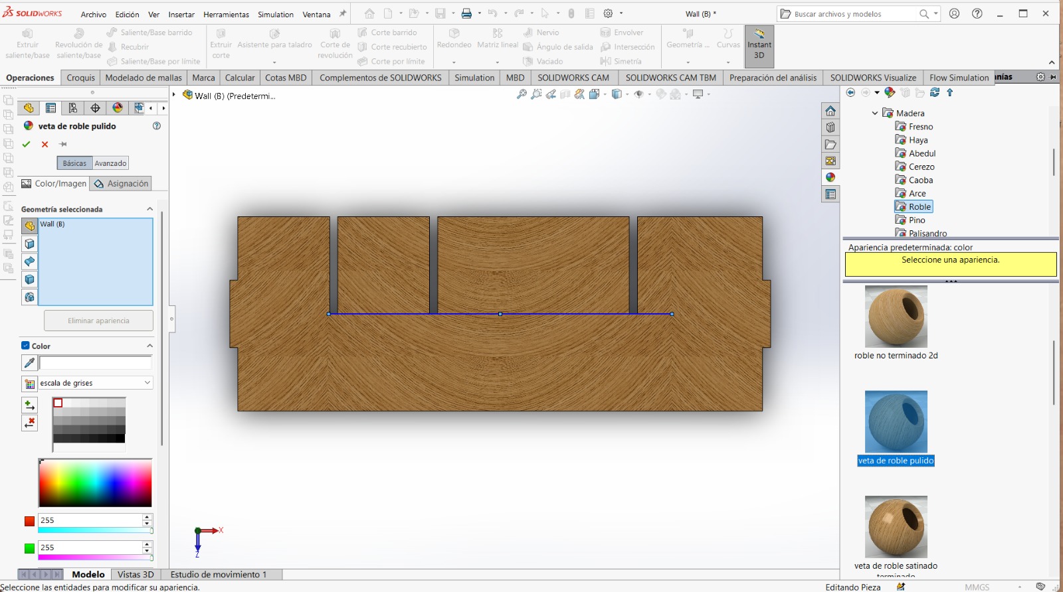Click the help icon in appearance panel

coord(157,126)
